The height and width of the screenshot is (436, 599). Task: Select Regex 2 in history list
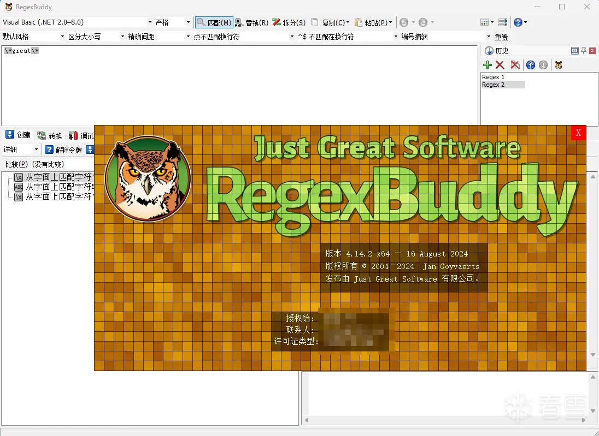click(x=503, y=85)
